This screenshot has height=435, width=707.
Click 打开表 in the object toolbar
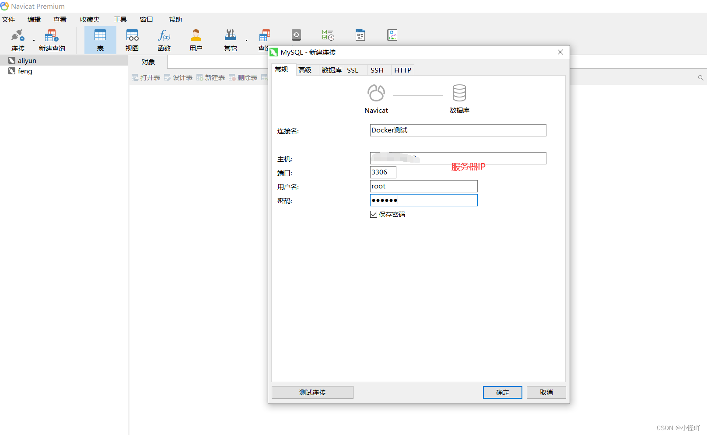pyautogui.click(x=146, y=77)
